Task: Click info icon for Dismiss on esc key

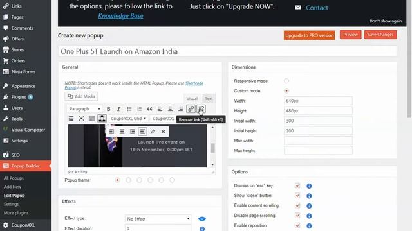Action: (309, 186)
